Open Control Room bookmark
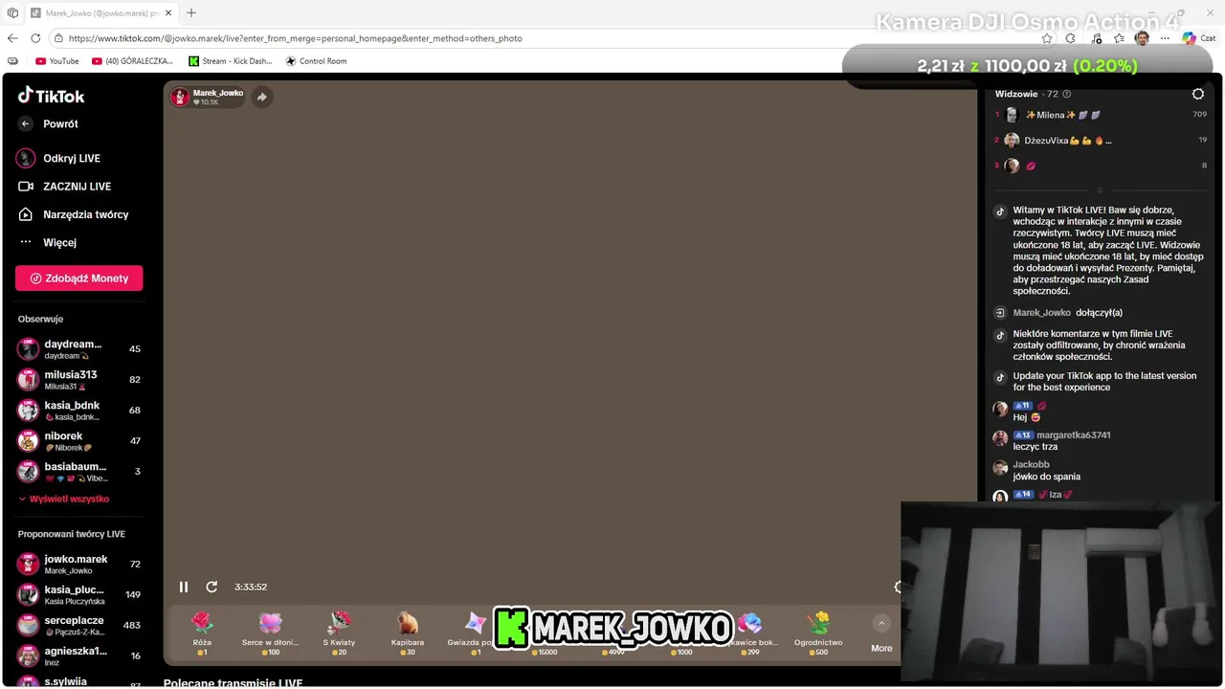Viewport: 1225px width, 689px height. tap(316, 61)
